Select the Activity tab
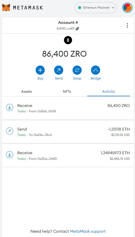Image resolution: width=135 pixels, height=237 pixels. pos(108,91)
